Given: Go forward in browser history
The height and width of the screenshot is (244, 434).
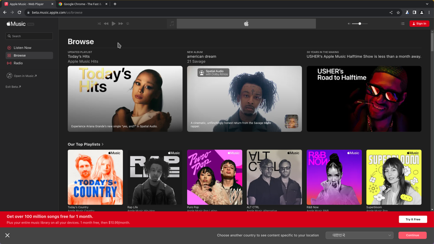Looking at the screenshot, I should (x=12, y=13).
